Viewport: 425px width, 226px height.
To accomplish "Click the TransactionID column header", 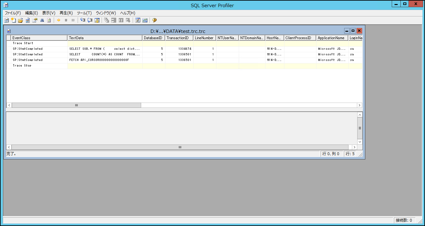I will click(179, 38).
